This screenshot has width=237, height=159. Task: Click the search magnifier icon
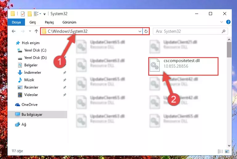pyautogui.click(x=223, y=31)
